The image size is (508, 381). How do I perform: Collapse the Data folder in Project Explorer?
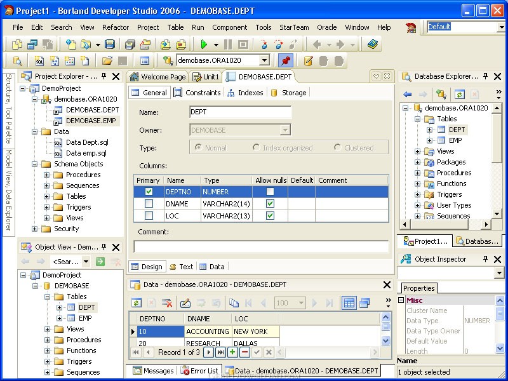click(x=35, y=131)
